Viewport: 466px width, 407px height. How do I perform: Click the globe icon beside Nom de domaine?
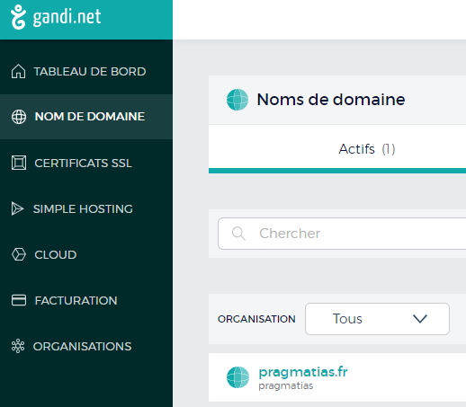coord(19,117)
